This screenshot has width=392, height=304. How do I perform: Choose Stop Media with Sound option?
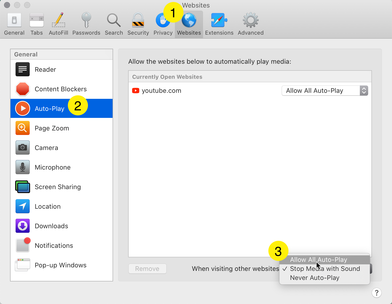[325, 269]
